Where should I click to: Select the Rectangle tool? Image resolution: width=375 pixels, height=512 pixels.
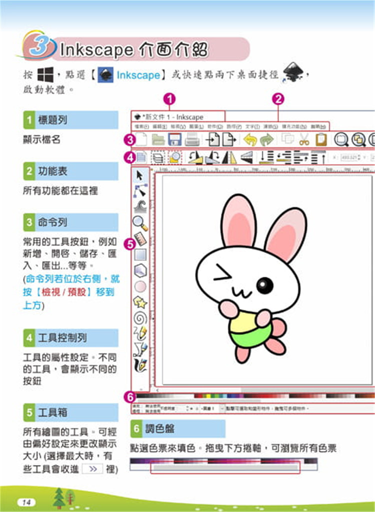tap(140, 255)
